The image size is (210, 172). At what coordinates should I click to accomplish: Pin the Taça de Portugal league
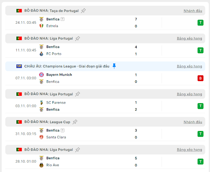(83, 11)
